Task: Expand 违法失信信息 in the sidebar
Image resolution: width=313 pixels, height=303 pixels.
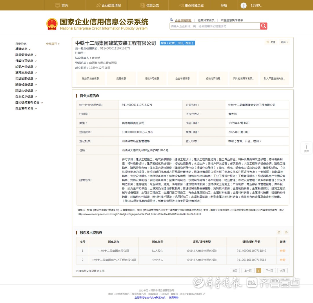Action: point(26,91)
